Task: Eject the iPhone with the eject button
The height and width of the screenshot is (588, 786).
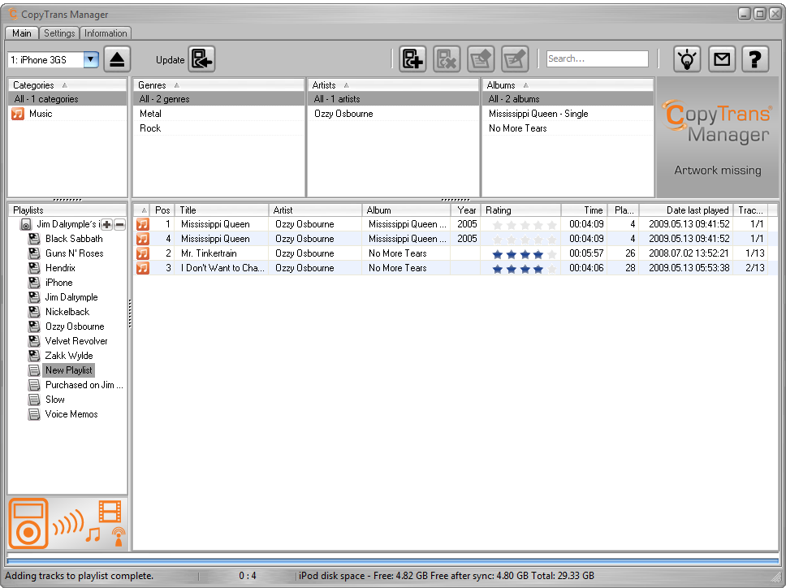Action: pyautogui.click(x=117, y=59)
